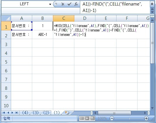Go to next sheet navigation arrow

coord(12,113)
